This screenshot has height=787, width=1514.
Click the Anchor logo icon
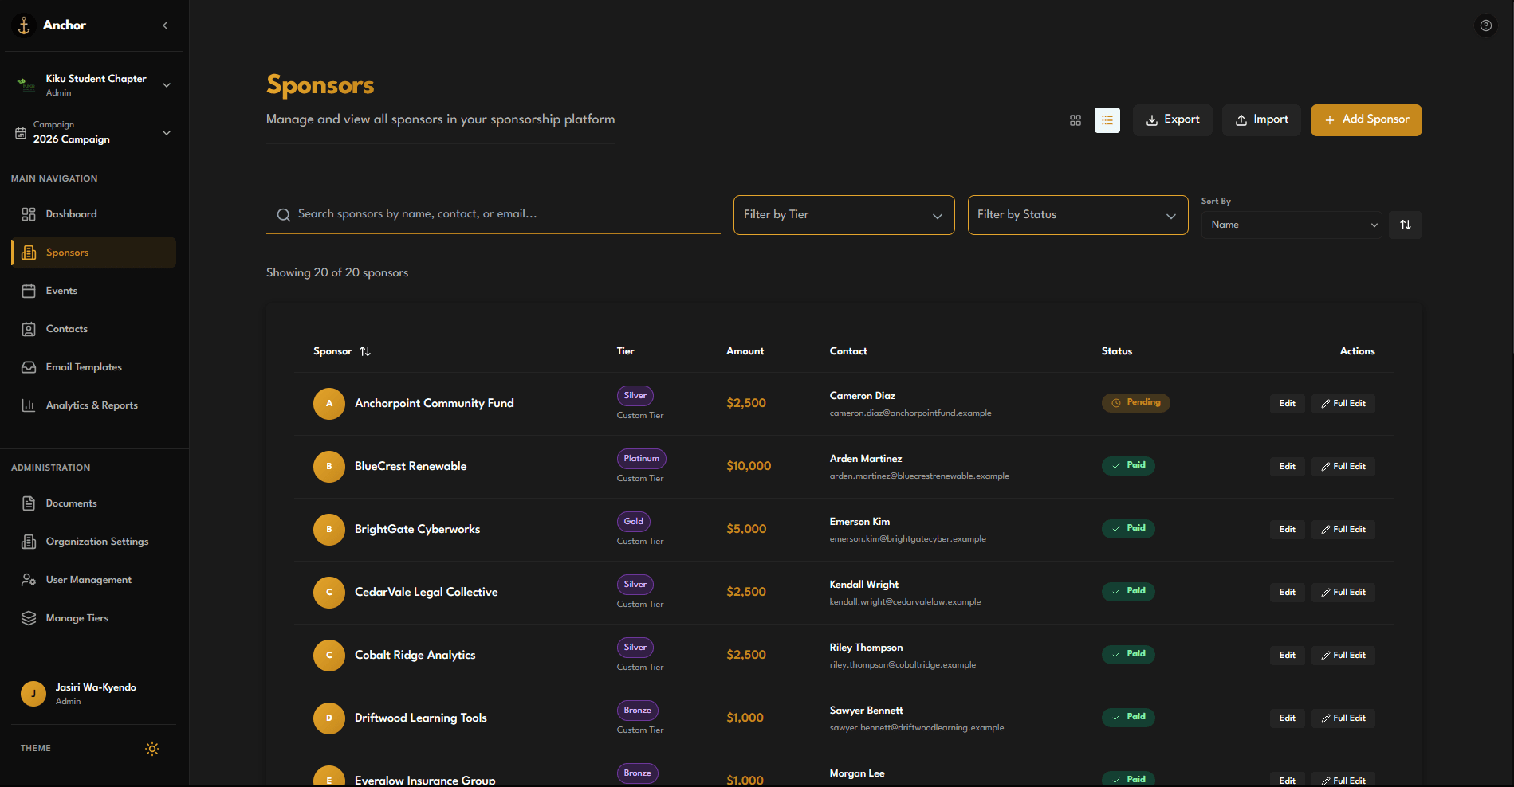[24, 25]
